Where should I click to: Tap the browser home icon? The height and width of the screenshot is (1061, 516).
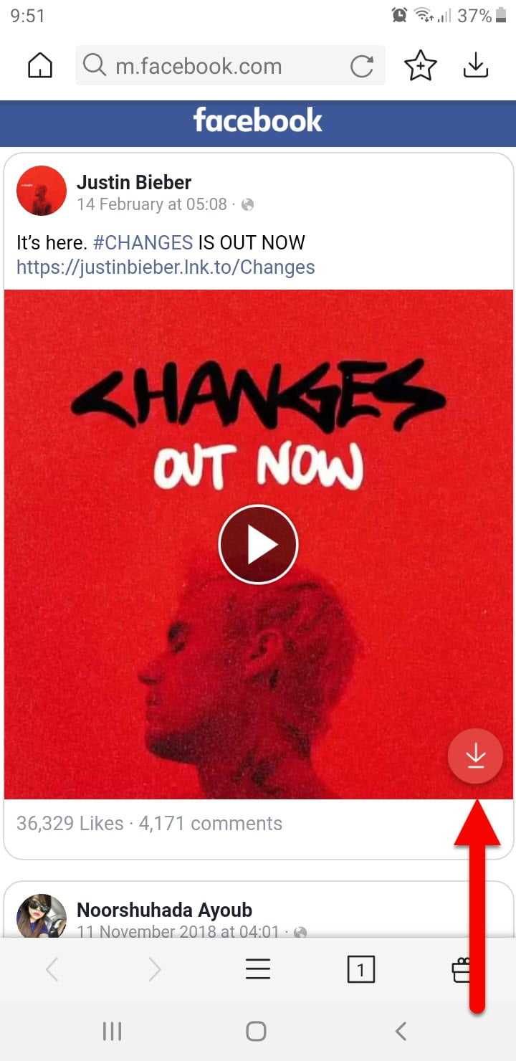(x=40, y=67)
